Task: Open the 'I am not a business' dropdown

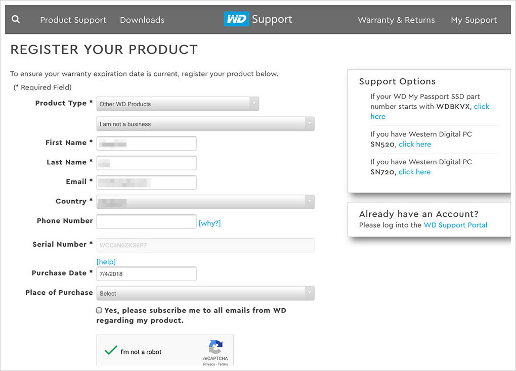Action: 205,124
